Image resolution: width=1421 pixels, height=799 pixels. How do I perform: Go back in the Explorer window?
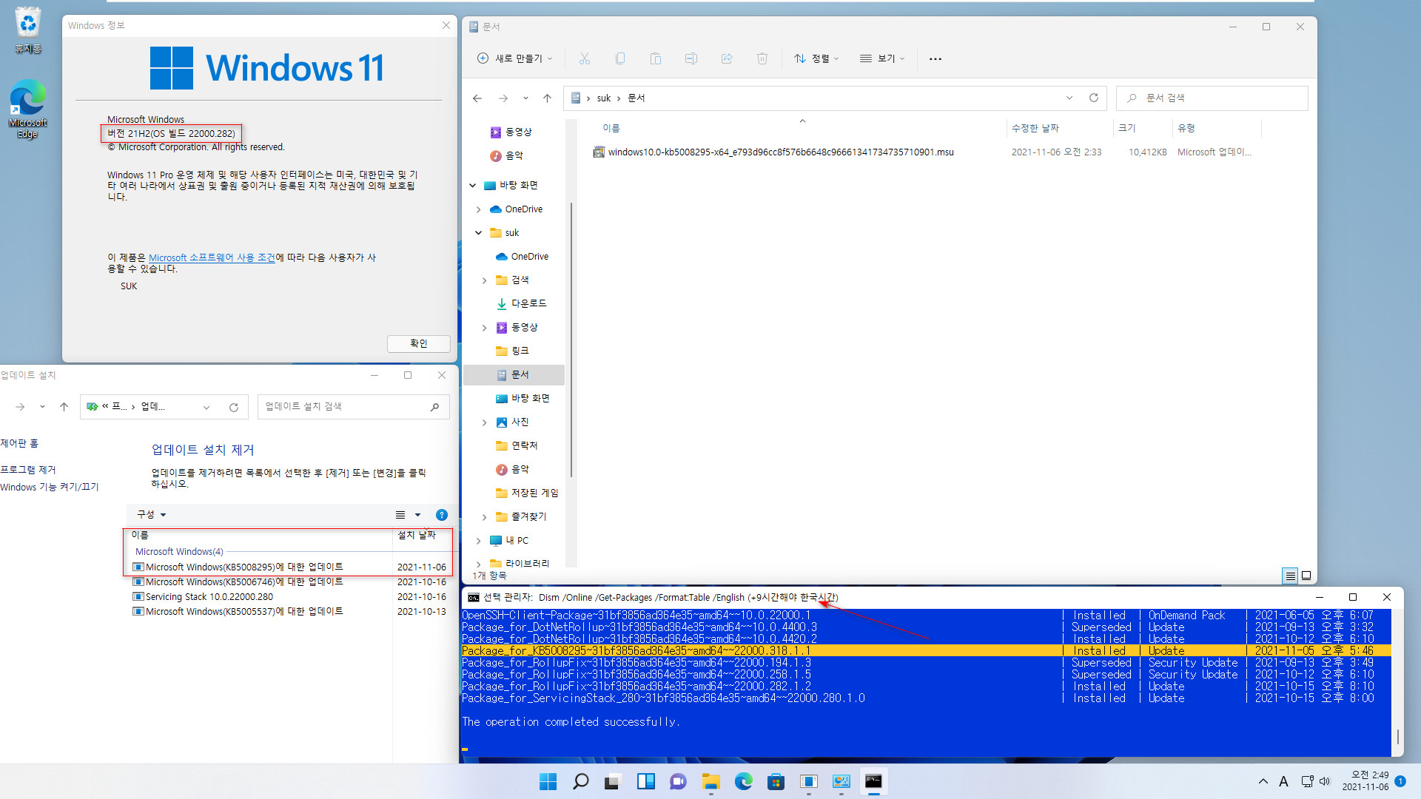pyautogui.click(x=477, y=98)
